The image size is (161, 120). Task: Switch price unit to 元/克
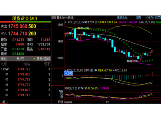[20, 59]
